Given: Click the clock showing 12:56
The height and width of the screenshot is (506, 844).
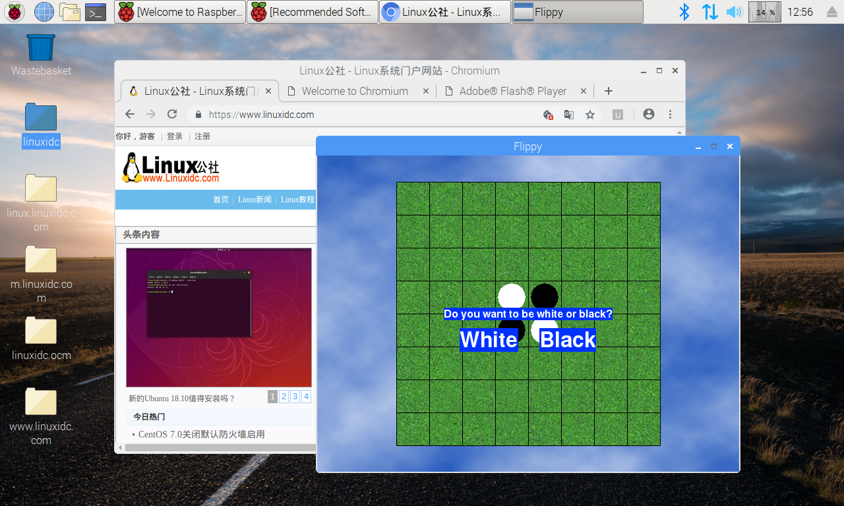Looking at the screenshot, I should click(x=800, y=12).
